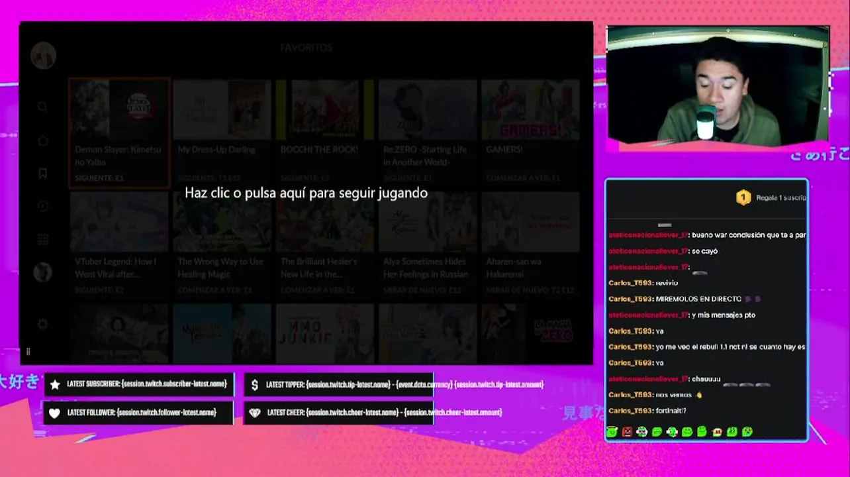Click chat message "chauuuu"
850x477 pixels.
click(706, 379)
